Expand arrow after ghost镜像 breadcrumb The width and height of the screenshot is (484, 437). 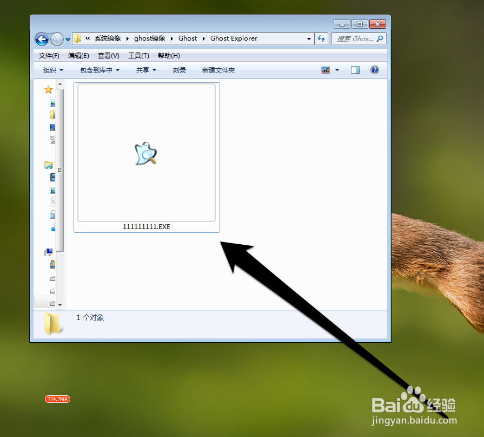171,38
